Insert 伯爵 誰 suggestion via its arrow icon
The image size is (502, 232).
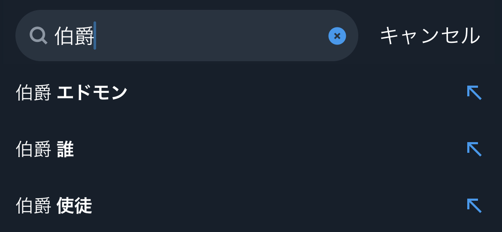(x=474, y=149)
